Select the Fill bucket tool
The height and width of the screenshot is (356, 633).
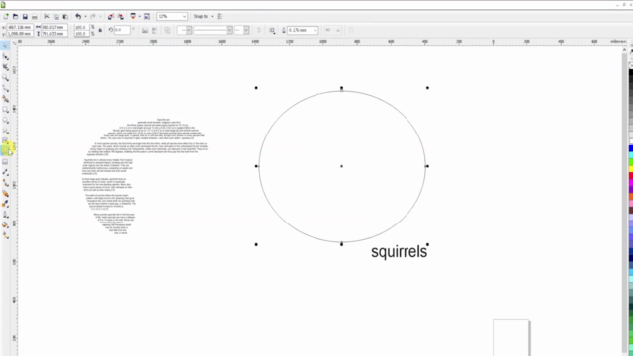pos(5,224)
